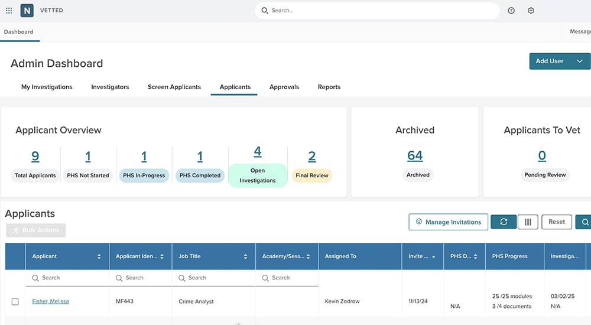The width and height of the screenshot is (591, 325).
Task: Open the help question mark icon
Action: click(511, 11)
